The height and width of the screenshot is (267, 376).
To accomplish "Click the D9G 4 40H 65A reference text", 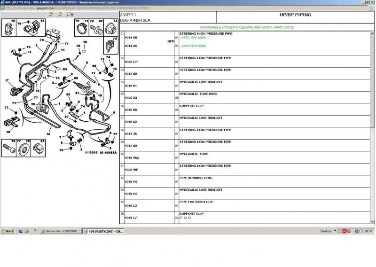I will pos(135,20).
